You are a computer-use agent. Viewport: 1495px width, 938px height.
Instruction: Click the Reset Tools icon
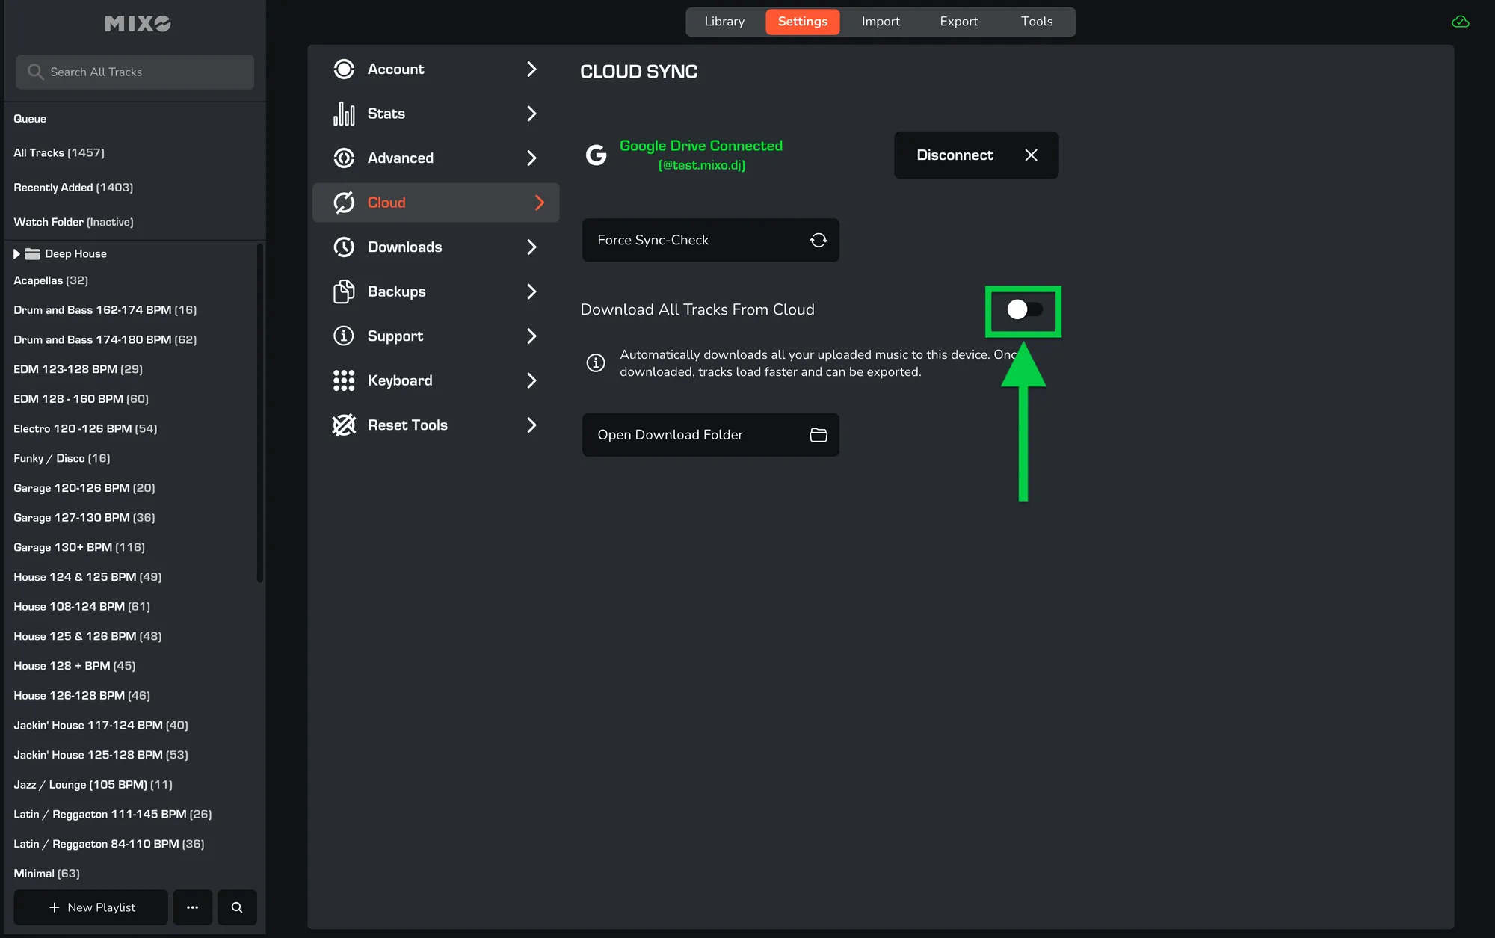[x=343, y=425]
